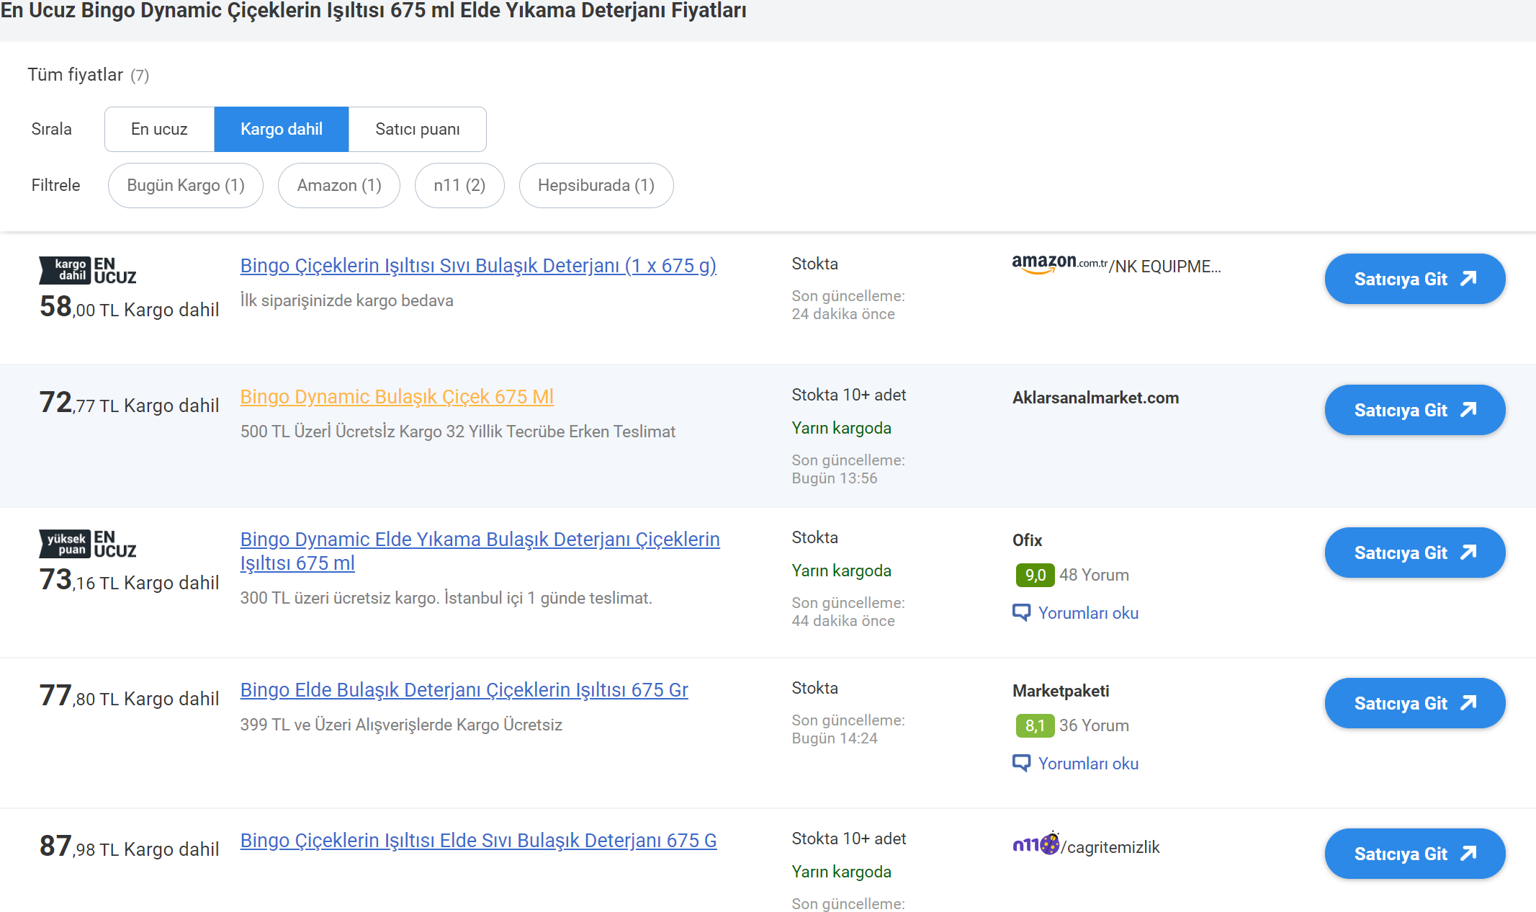Click the 36 Yorum count
Image resolution: width=1536 pixels, height=912 pixels.
[x=1094, y=725]
